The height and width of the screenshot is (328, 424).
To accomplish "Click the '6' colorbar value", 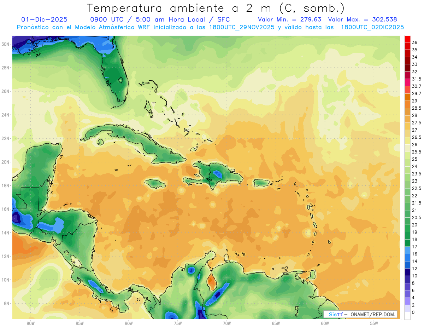I will click(413, 290).
